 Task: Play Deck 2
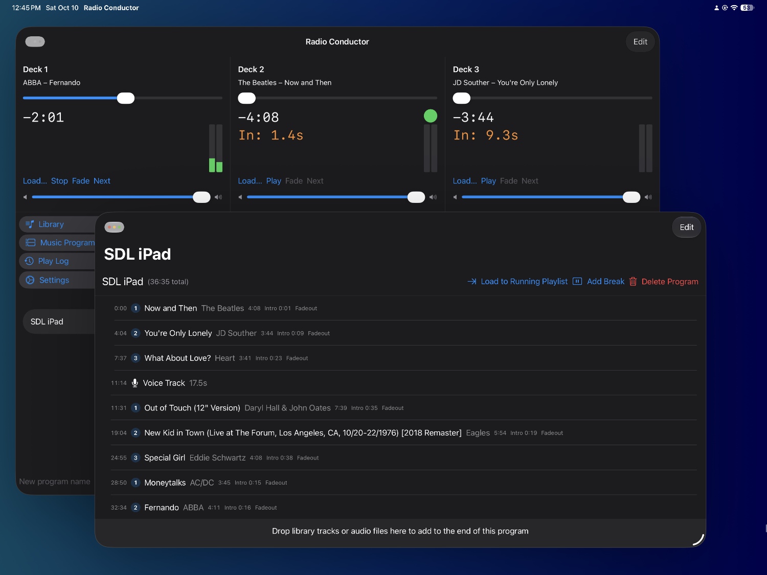point(274,181)
